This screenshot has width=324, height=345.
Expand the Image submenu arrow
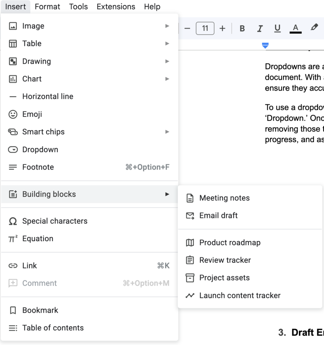[167, 26]
